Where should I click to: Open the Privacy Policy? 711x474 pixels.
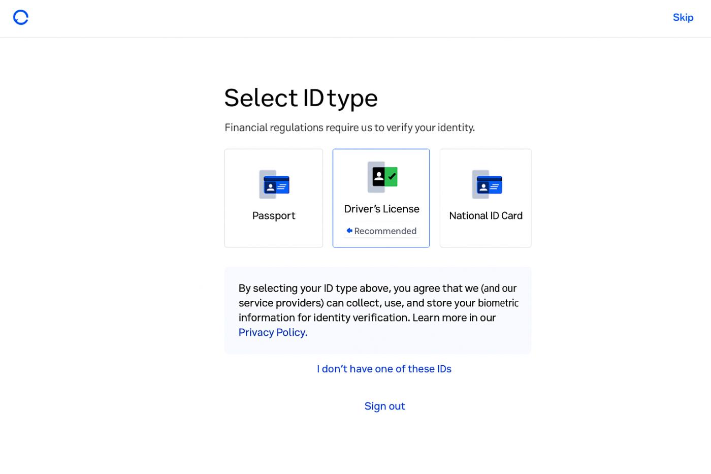(x=272, y=332)
